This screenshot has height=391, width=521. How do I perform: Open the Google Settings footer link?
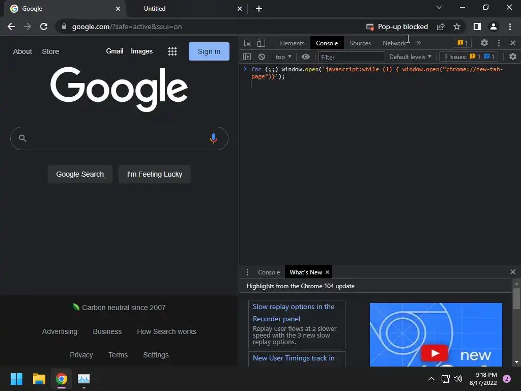tap(156, 355)
